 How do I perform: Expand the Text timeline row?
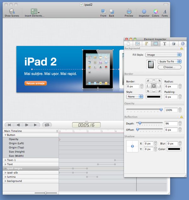click(x=5, y=164)
